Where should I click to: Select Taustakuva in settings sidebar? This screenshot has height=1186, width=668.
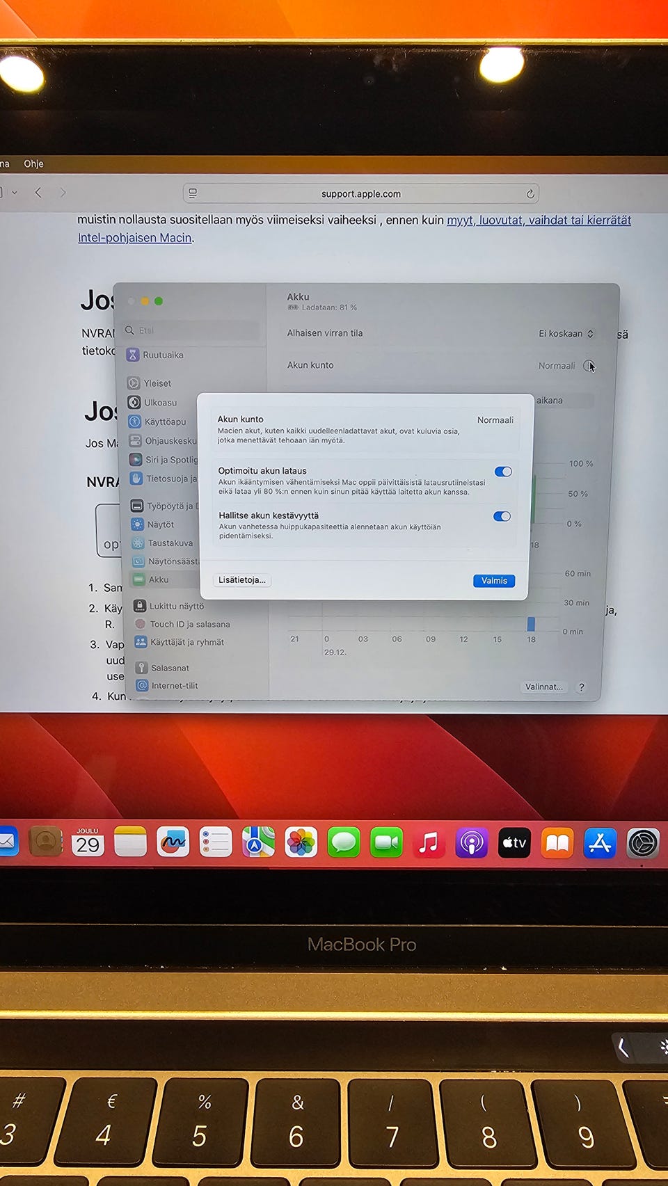(162, 543)
